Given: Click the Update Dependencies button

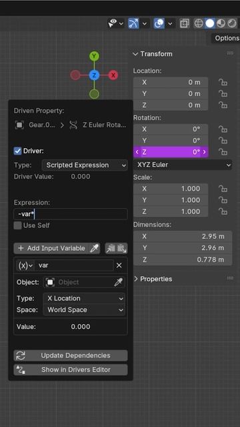Looking at the screenshot, I should pyautogui.click(x=71, y=356).
